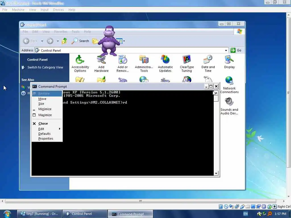Open Add or Remove Programs icon
This screenshot has width=291, height=218.
click(x=123, y=64)
